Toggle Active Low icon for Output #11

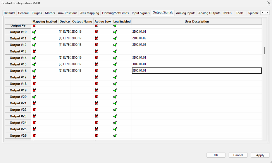[97, 38]
